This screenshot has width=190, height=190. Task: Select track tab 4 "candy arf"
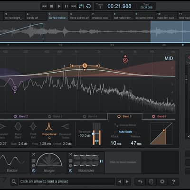36,16
